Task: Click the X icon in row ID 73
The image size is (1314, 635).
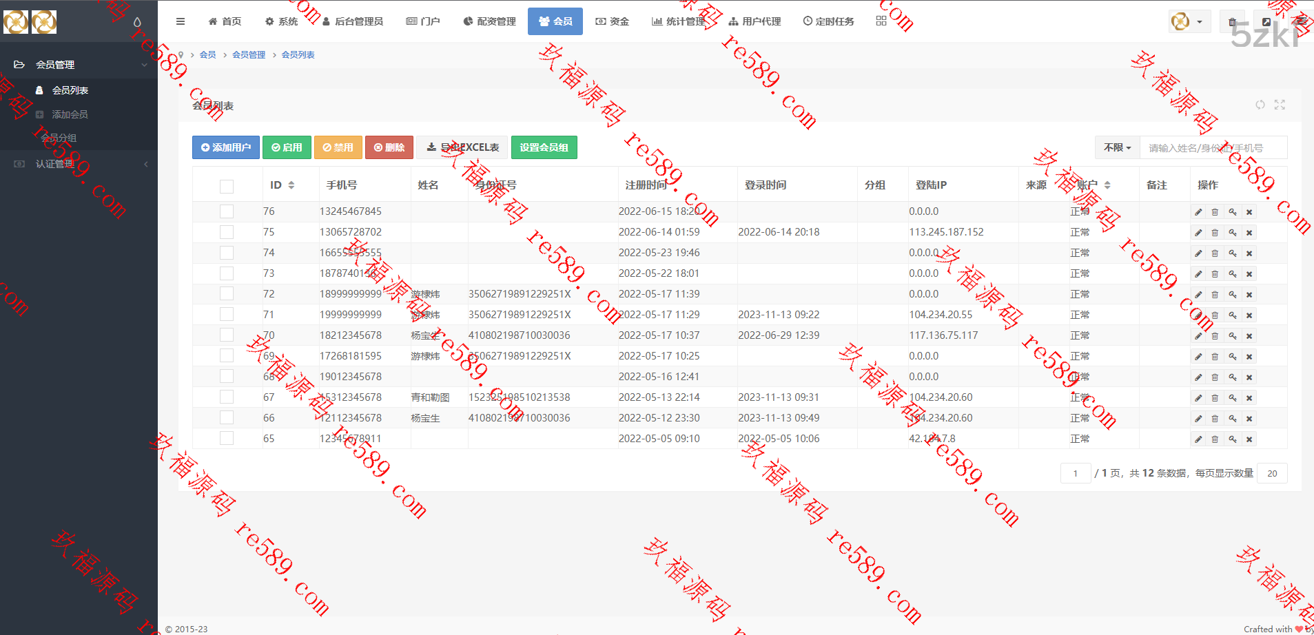Action: (x=1249, y=274)
